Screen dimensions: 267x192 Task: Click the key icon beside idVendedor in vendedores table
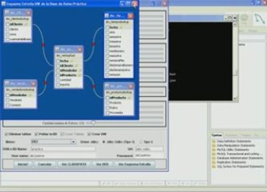click(x=30, y=95)
